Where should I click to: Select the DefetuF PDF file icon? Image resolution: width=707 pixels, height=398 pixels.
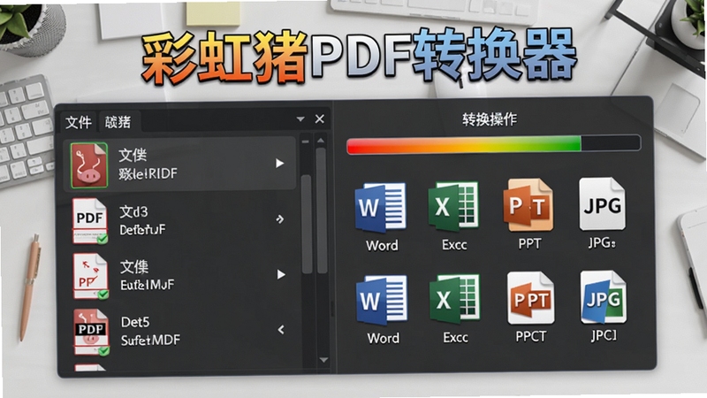(x=90, y=220)
